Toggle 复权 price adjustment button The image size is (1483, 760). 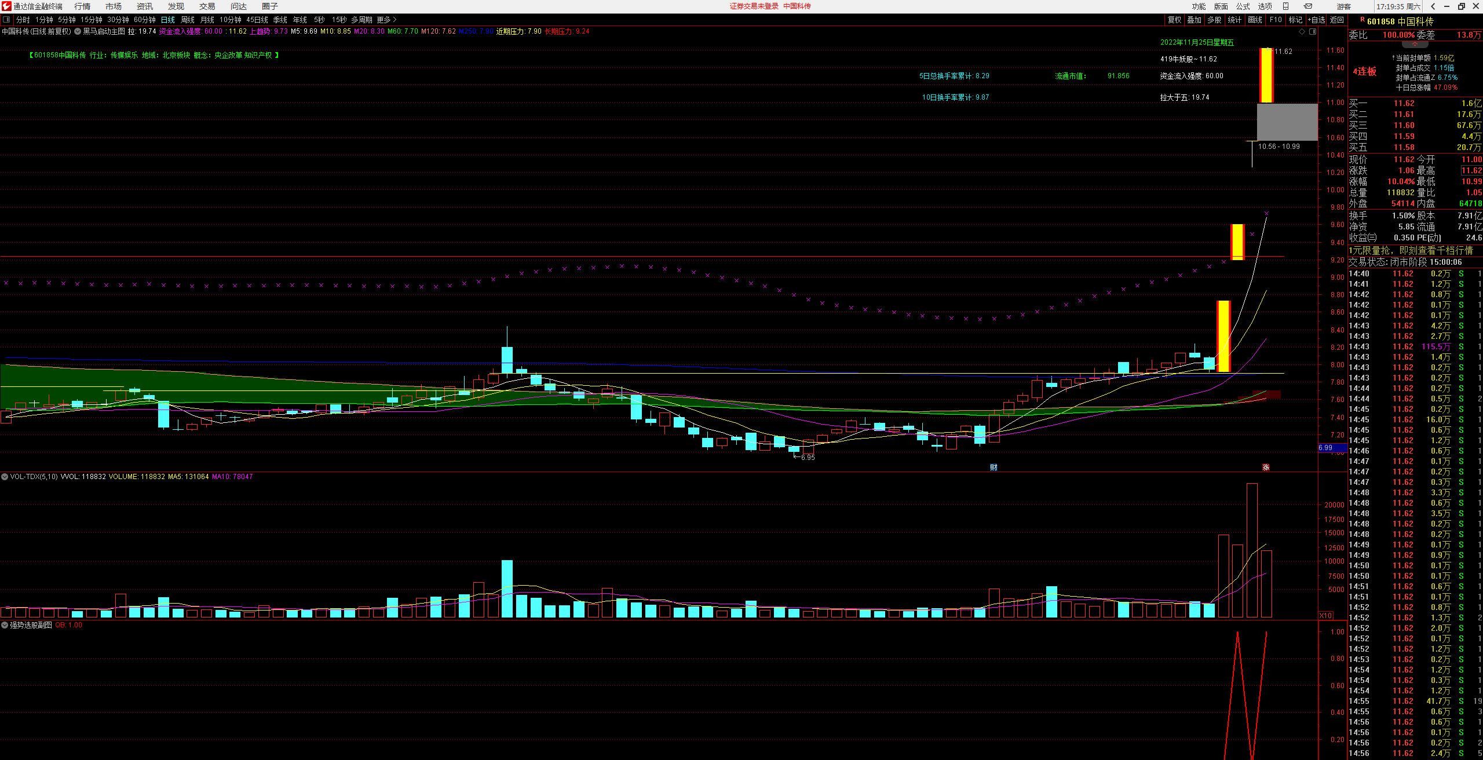1174,20
